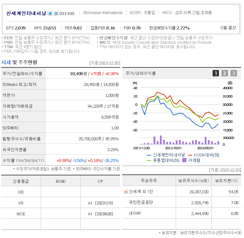
Task: Click the 6M return +0.16%
Action: 95,160
